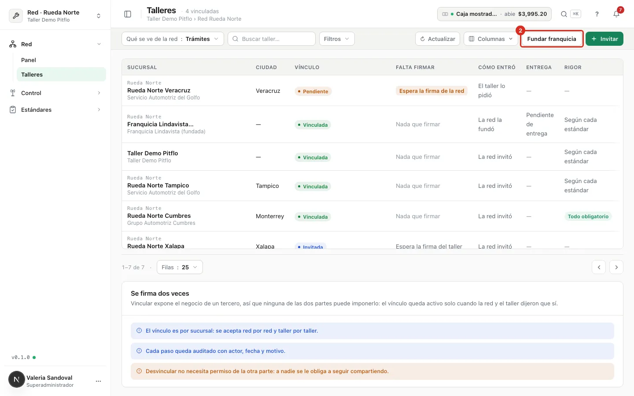Click the Franquicia Lindavista row name

tap(160, 124)
